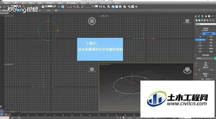The width and height of the screenshot is (216, 119).
Task: Click the 螺旋线 shape button
Action: (211, 49)
